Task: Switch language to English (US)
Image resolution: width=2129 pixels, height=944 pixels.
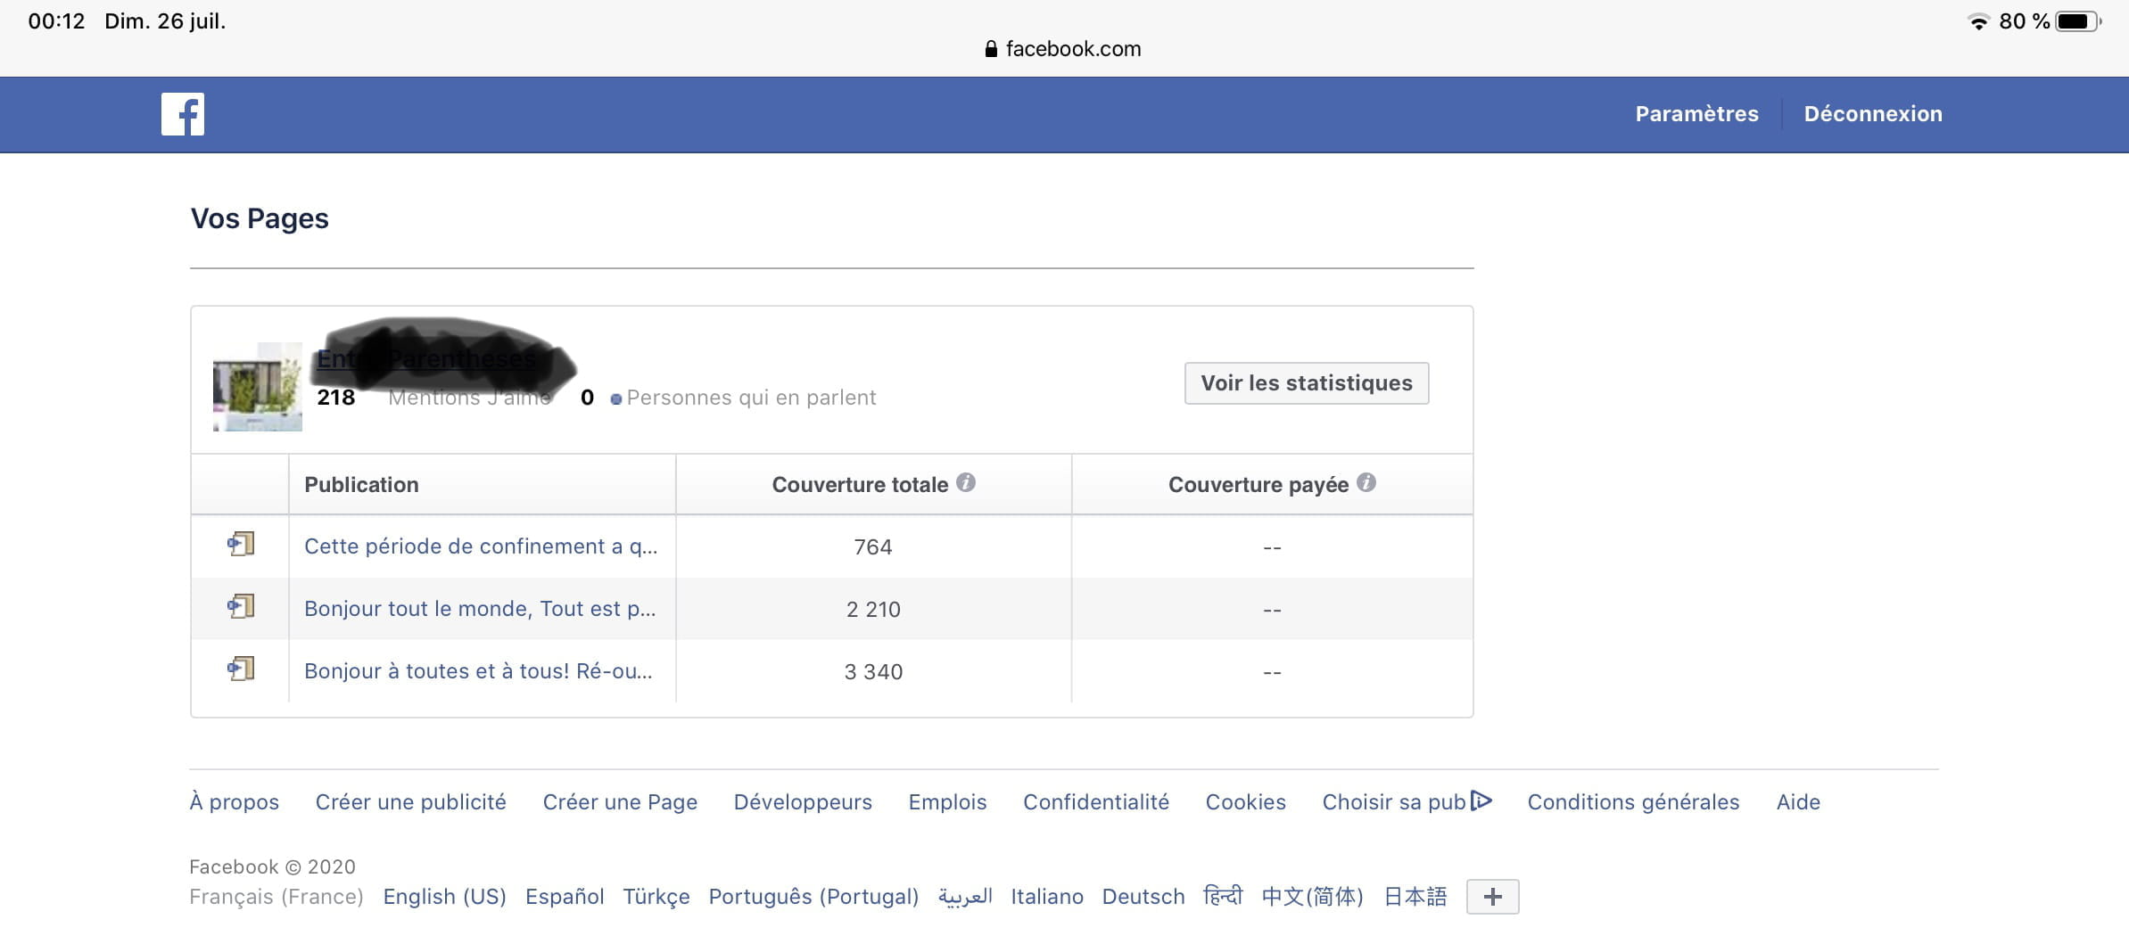Action: [x=444, y=897]
